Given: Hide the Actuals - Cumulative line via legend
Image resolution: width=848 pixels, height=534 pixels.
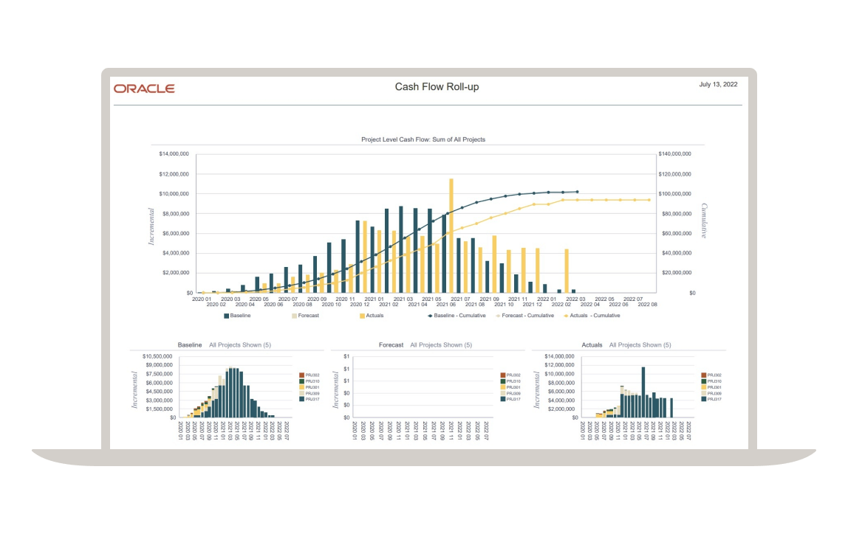Looking at the screenshot, I should 567,316.
